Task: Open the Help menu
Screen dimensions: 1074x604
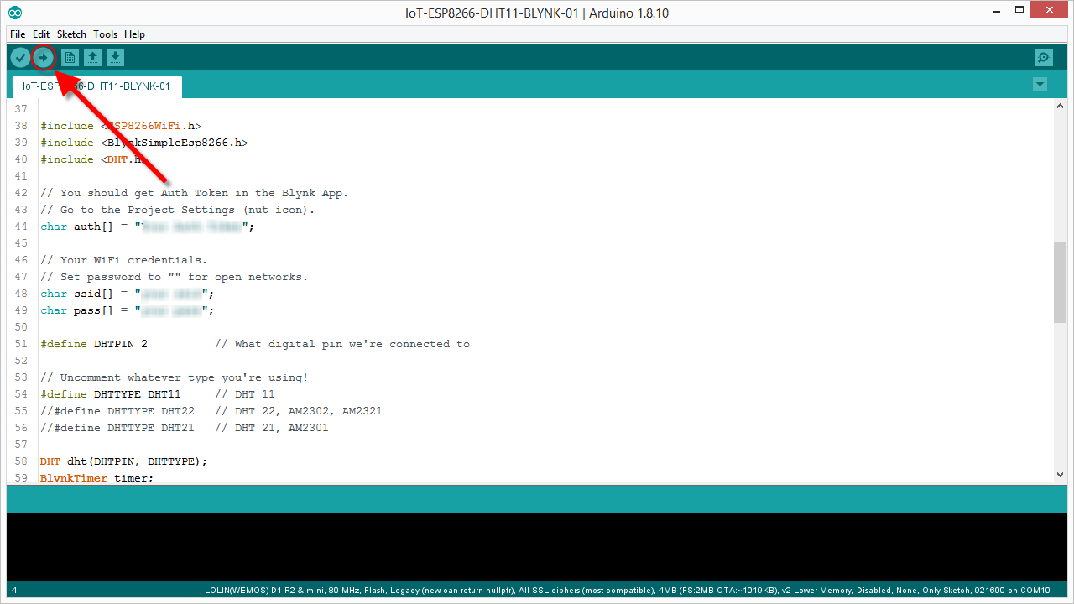Action: [x=134, y=34]
